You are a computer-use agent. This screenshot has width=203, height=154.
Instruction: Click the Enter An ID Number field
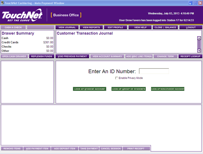click(x=154, y=71)
